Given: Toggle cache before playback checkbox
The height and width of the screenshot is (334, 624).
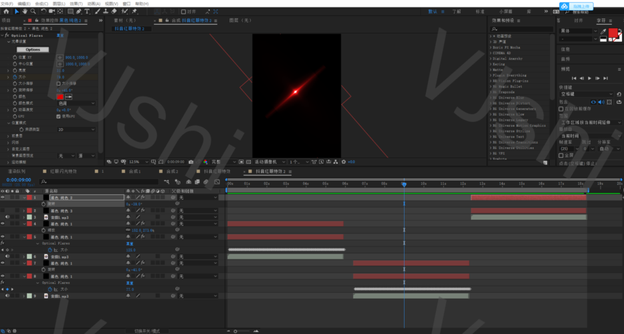Looking at the screenshot, I should tap(561, 109).
